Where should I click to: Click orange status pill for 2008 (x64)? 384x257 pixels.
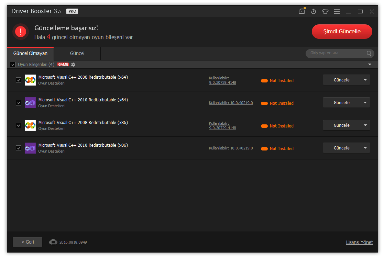tap(264, 81)
